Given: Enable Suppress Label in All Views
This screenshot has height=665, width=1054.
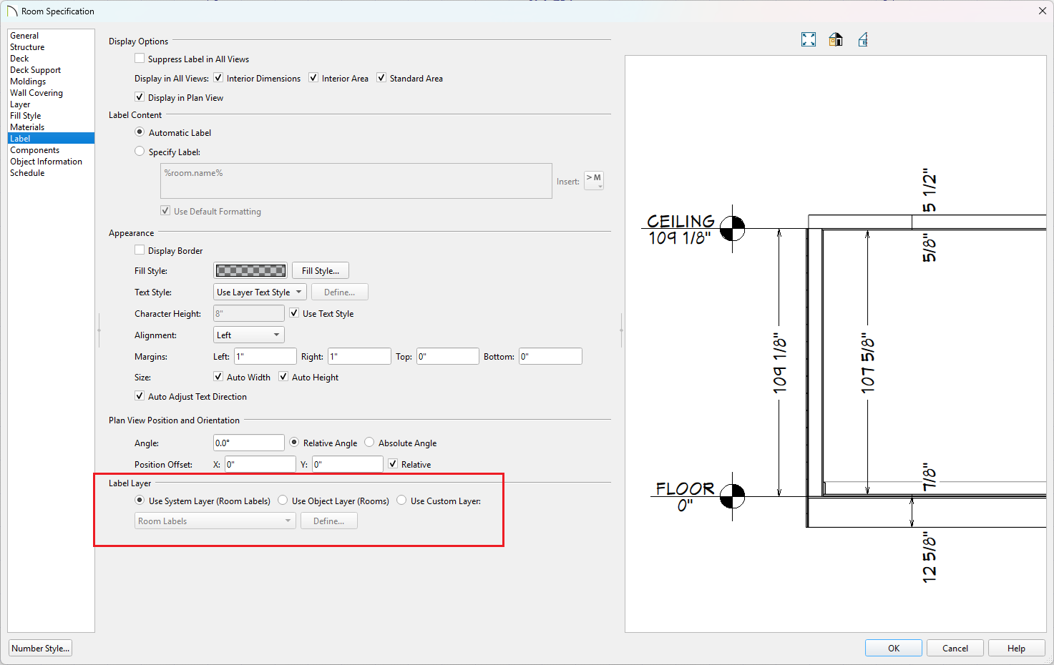Looking at the screenshot, I should 140,59.
